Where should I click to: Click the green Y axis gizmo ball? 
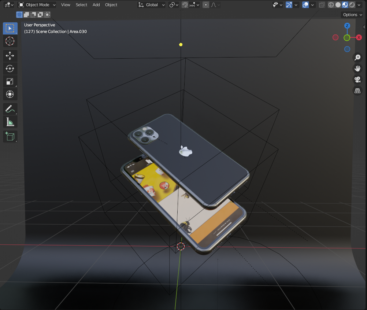[x=347, y=38]
